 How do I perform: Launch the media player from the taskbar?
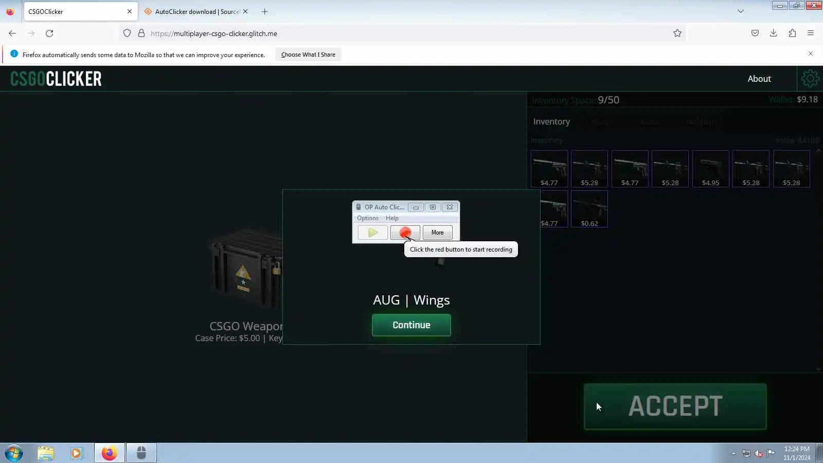click(x=77, y=453)
